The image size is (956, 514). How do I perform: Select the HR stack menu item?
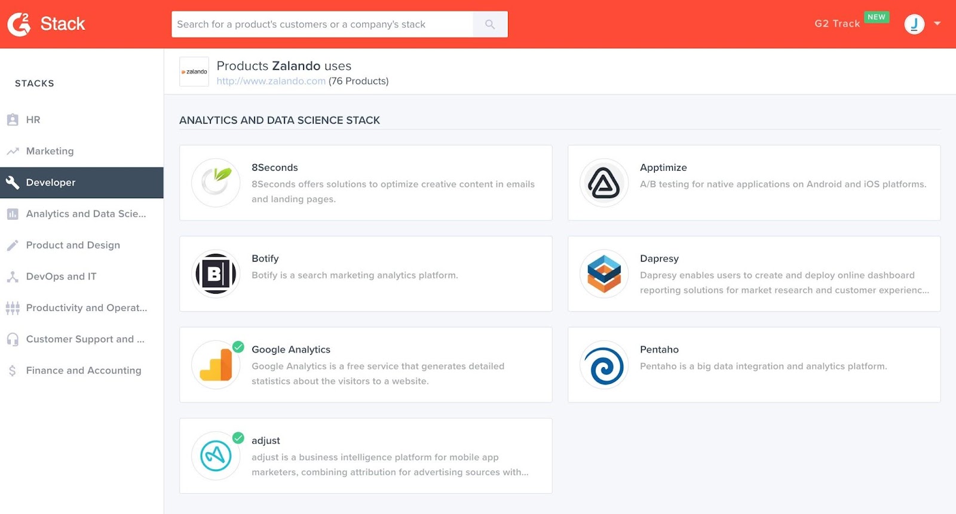[x=82, y=120]
